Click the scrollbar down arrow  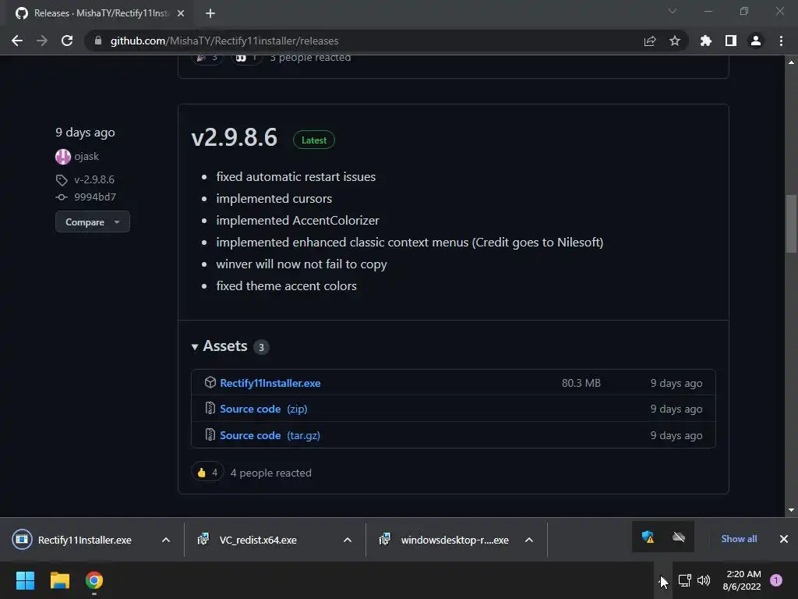(x=791, y=510)
